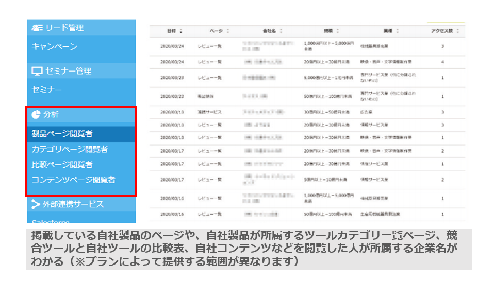
Task: Select カテゴリページ閲覧者 in the sidebar
Action: coord(70,149)
